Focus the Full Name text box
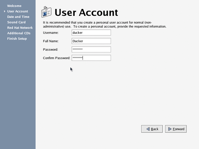This screenshot has width=199, height=149. (x=91, y=41)
